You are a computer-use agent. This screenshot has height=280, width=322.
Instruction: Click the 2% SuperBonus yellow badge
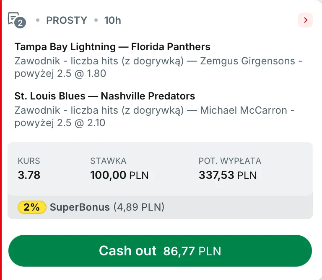point(32,207)
